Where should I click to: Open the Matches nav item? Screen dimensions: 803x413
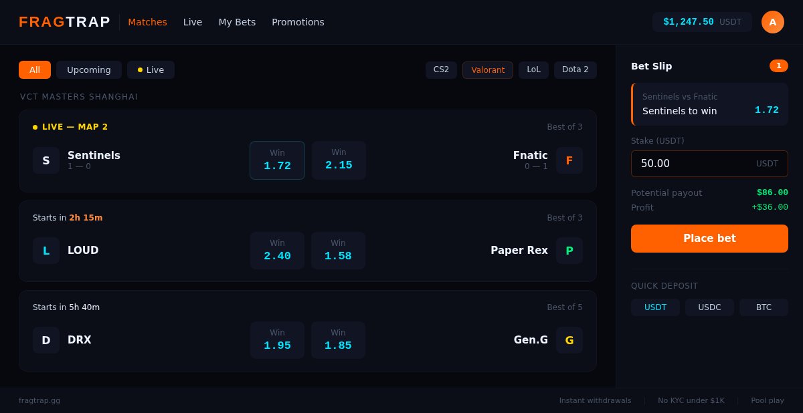pos(147,22)
